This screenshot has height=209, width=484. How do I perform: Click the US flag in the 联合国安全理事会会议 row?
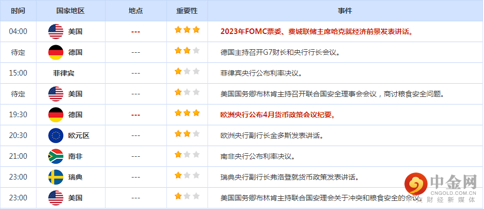(x=56, y=94)
